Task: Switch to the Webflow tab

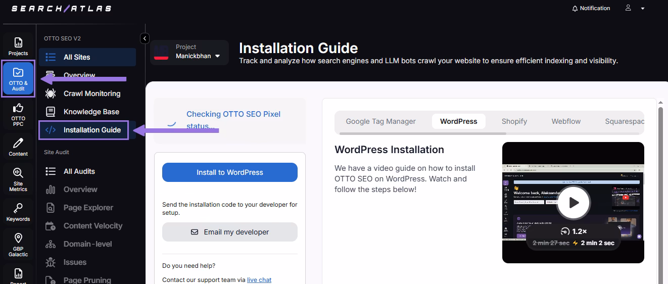Action: click(x=565, y=121)
